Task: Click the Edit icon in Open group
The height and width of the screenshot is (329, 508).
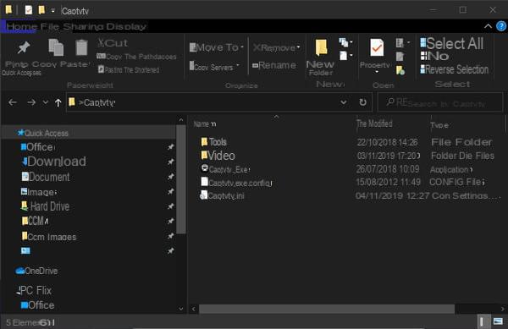Action: click(x=400, y=57)
